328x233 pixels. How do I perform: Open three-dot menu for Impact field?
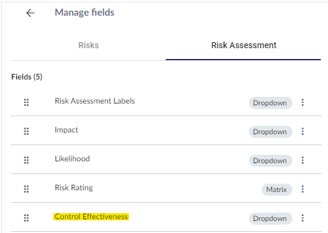point(303,131)
